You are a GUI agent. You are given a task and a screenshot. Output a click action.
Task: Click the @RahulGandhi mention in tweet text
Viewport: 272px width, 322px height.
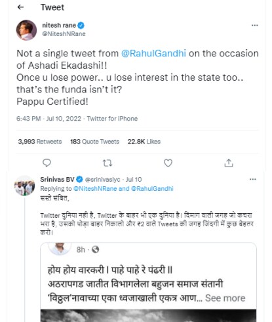(x=153, y=53)
